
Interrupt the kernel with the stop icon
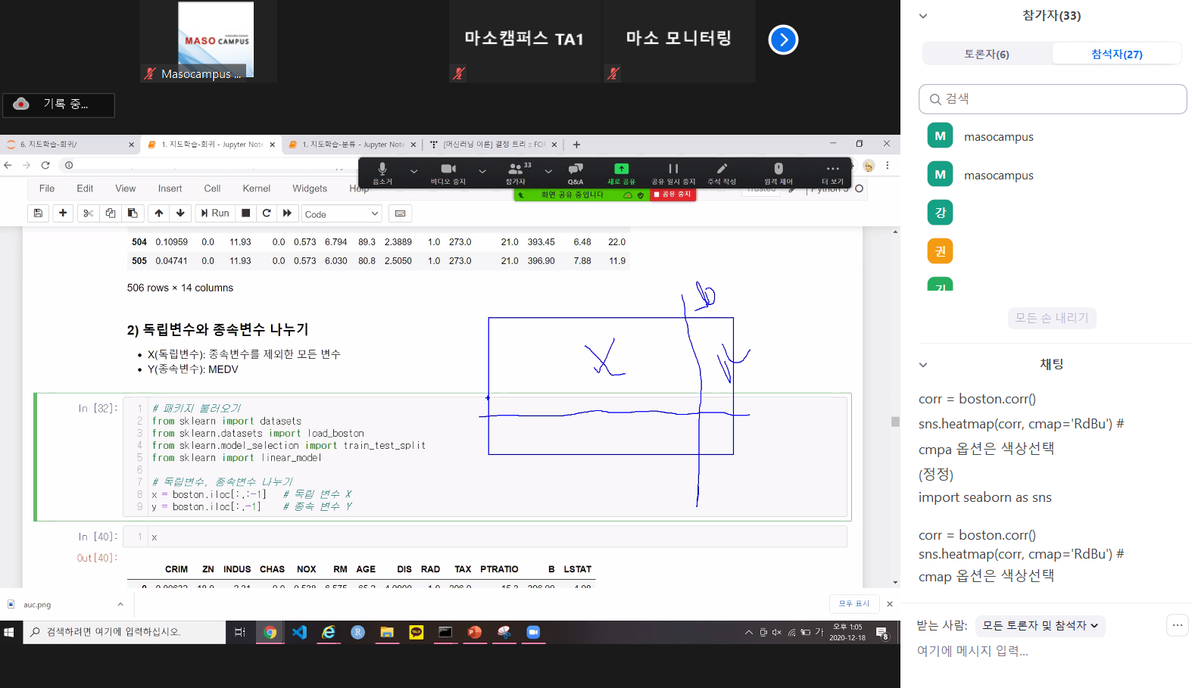click(x=245, y=213)
